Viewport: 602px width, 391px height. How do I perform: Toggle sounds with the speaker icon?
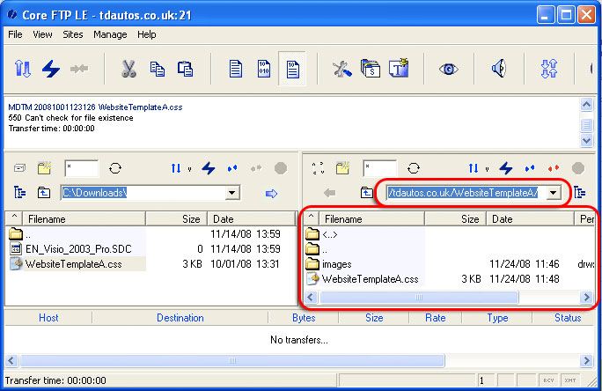(499, 70)
